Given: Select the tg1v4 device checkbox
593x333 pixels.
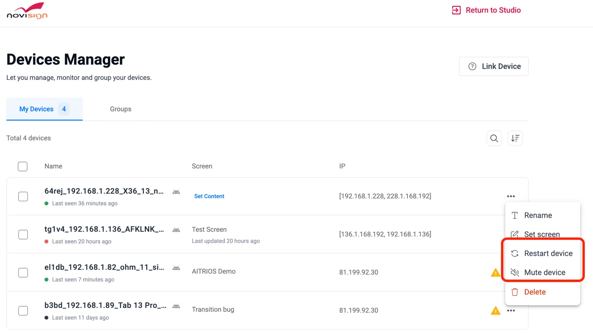Looking at the screenshot, I should [23, 235].
